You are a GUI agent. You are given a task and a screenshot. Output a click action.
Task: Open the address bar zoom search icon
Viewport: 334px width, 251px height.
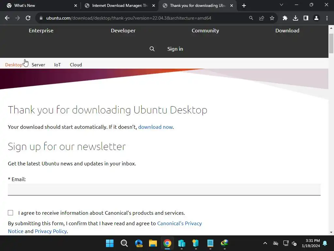click(x=251, y=18)
